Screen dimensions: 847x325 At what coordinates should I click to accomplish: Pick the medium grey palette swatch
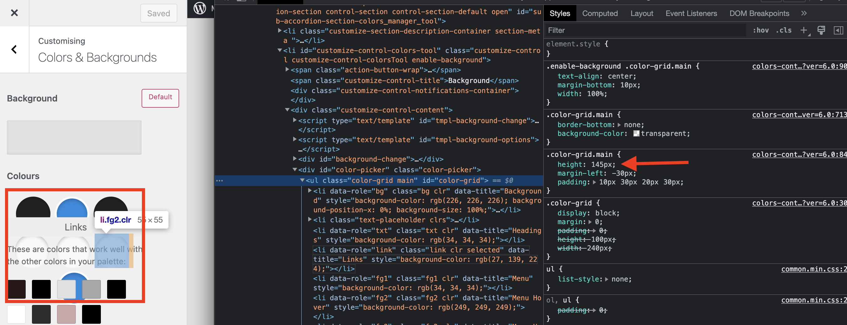coord(91,289)
